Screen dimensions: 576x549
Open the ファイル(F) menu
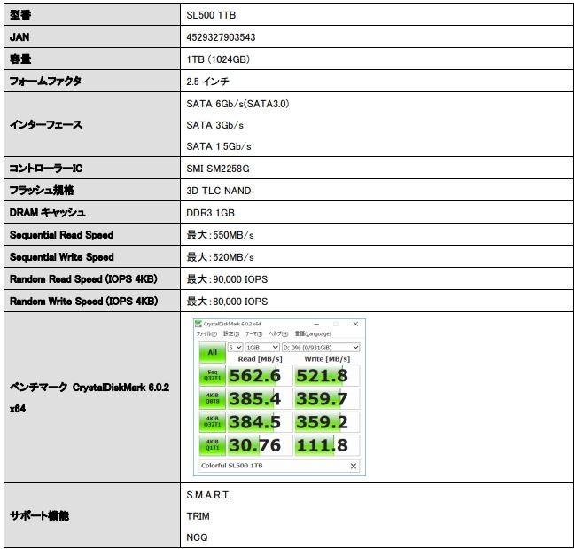pyautogui.click(x=206, y=334)
